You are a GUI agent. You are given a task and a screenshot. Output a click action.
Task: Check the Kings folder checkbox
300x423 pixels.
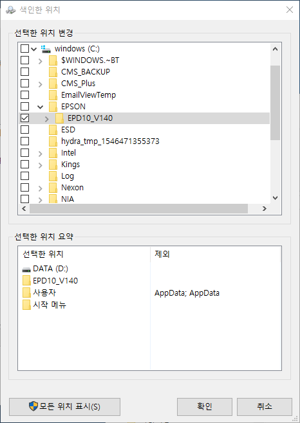coord(24,165)
